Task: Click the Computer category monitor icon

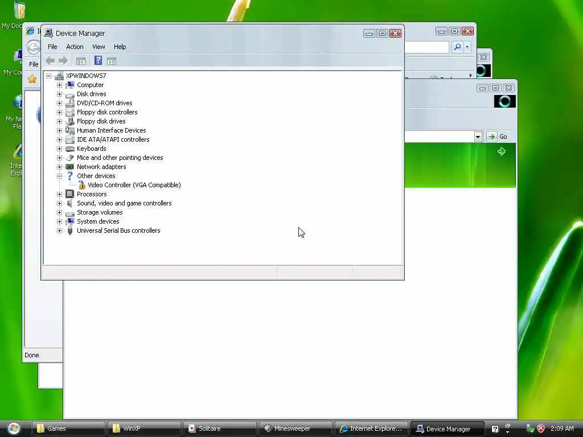Action: (x=70, y=85)
